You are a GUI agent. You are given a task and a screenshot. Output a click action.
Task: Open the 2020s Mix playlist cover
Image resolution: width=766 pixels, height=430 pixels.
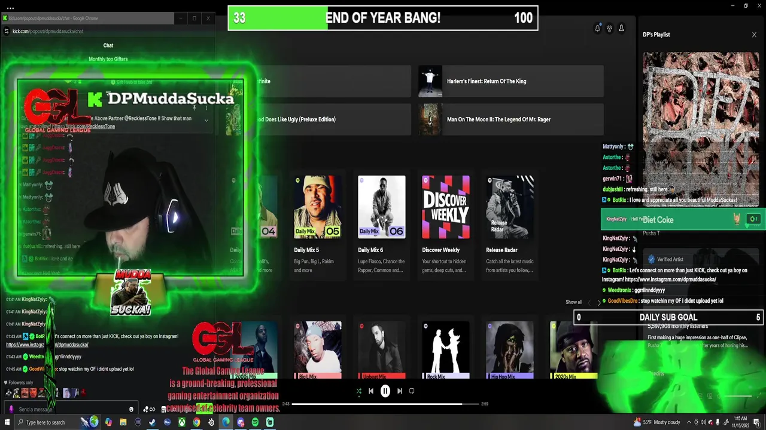click(574, 351)
